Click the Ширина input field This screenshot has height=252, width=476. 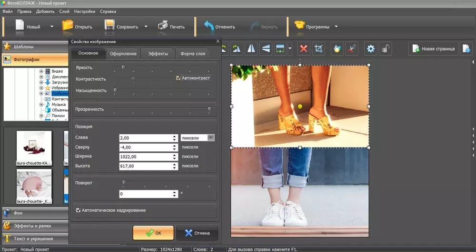click(145, 156)
